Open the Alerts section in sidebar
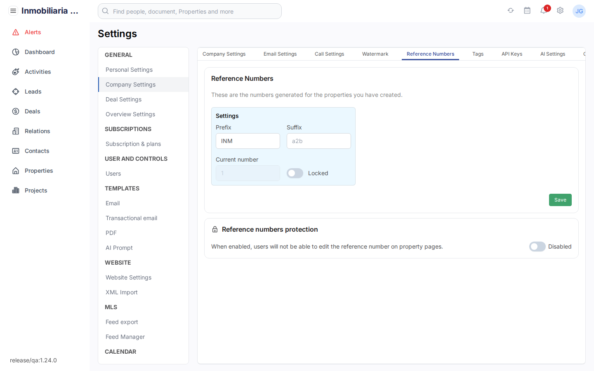This screenshot has width=594, height=371. click(33, 32)
